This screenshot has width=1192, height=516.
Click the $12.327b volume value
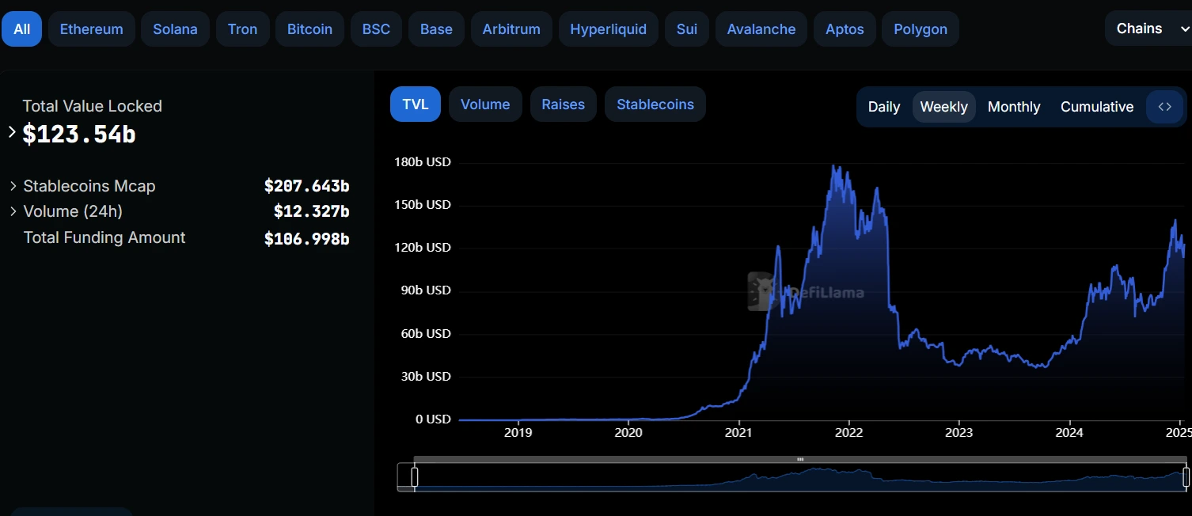point(312,211)
